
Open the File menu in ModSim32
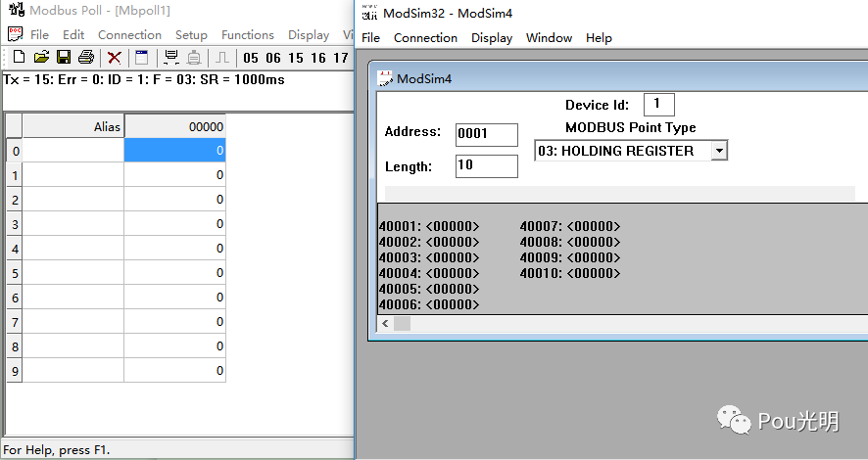370,37
